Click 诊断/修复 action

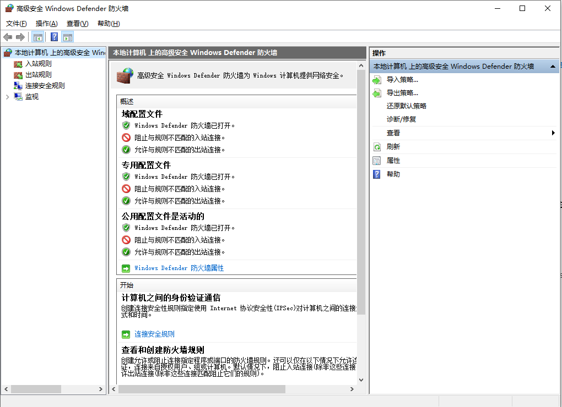401,119
